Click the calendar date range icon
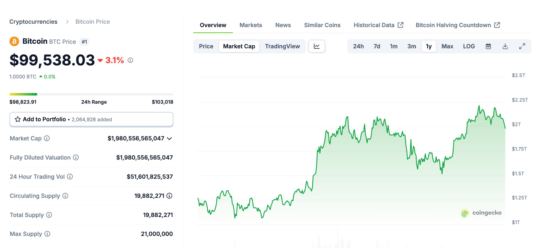Screen dimensions: 550x248 tap(488, 46)
